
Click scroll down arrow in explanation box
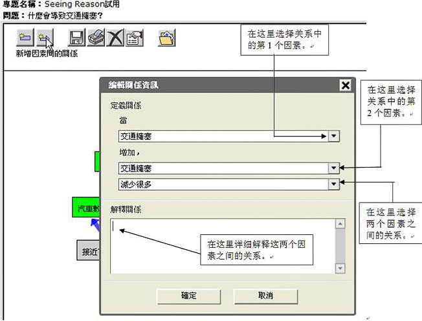339,268
